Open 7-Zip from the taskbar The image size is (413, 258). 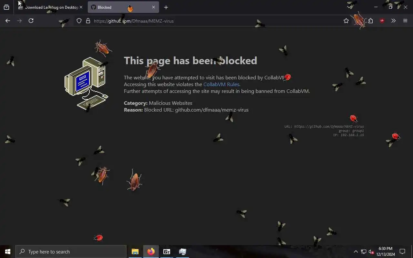click(x=167, y=252)
